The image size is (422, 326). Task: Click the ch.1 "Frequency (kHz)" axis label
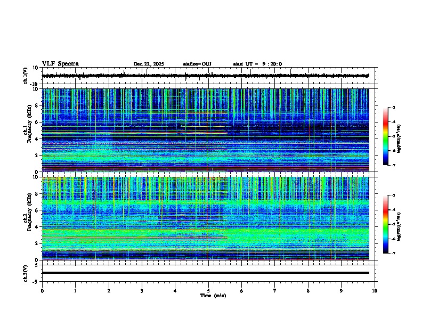tap(29, 124)
